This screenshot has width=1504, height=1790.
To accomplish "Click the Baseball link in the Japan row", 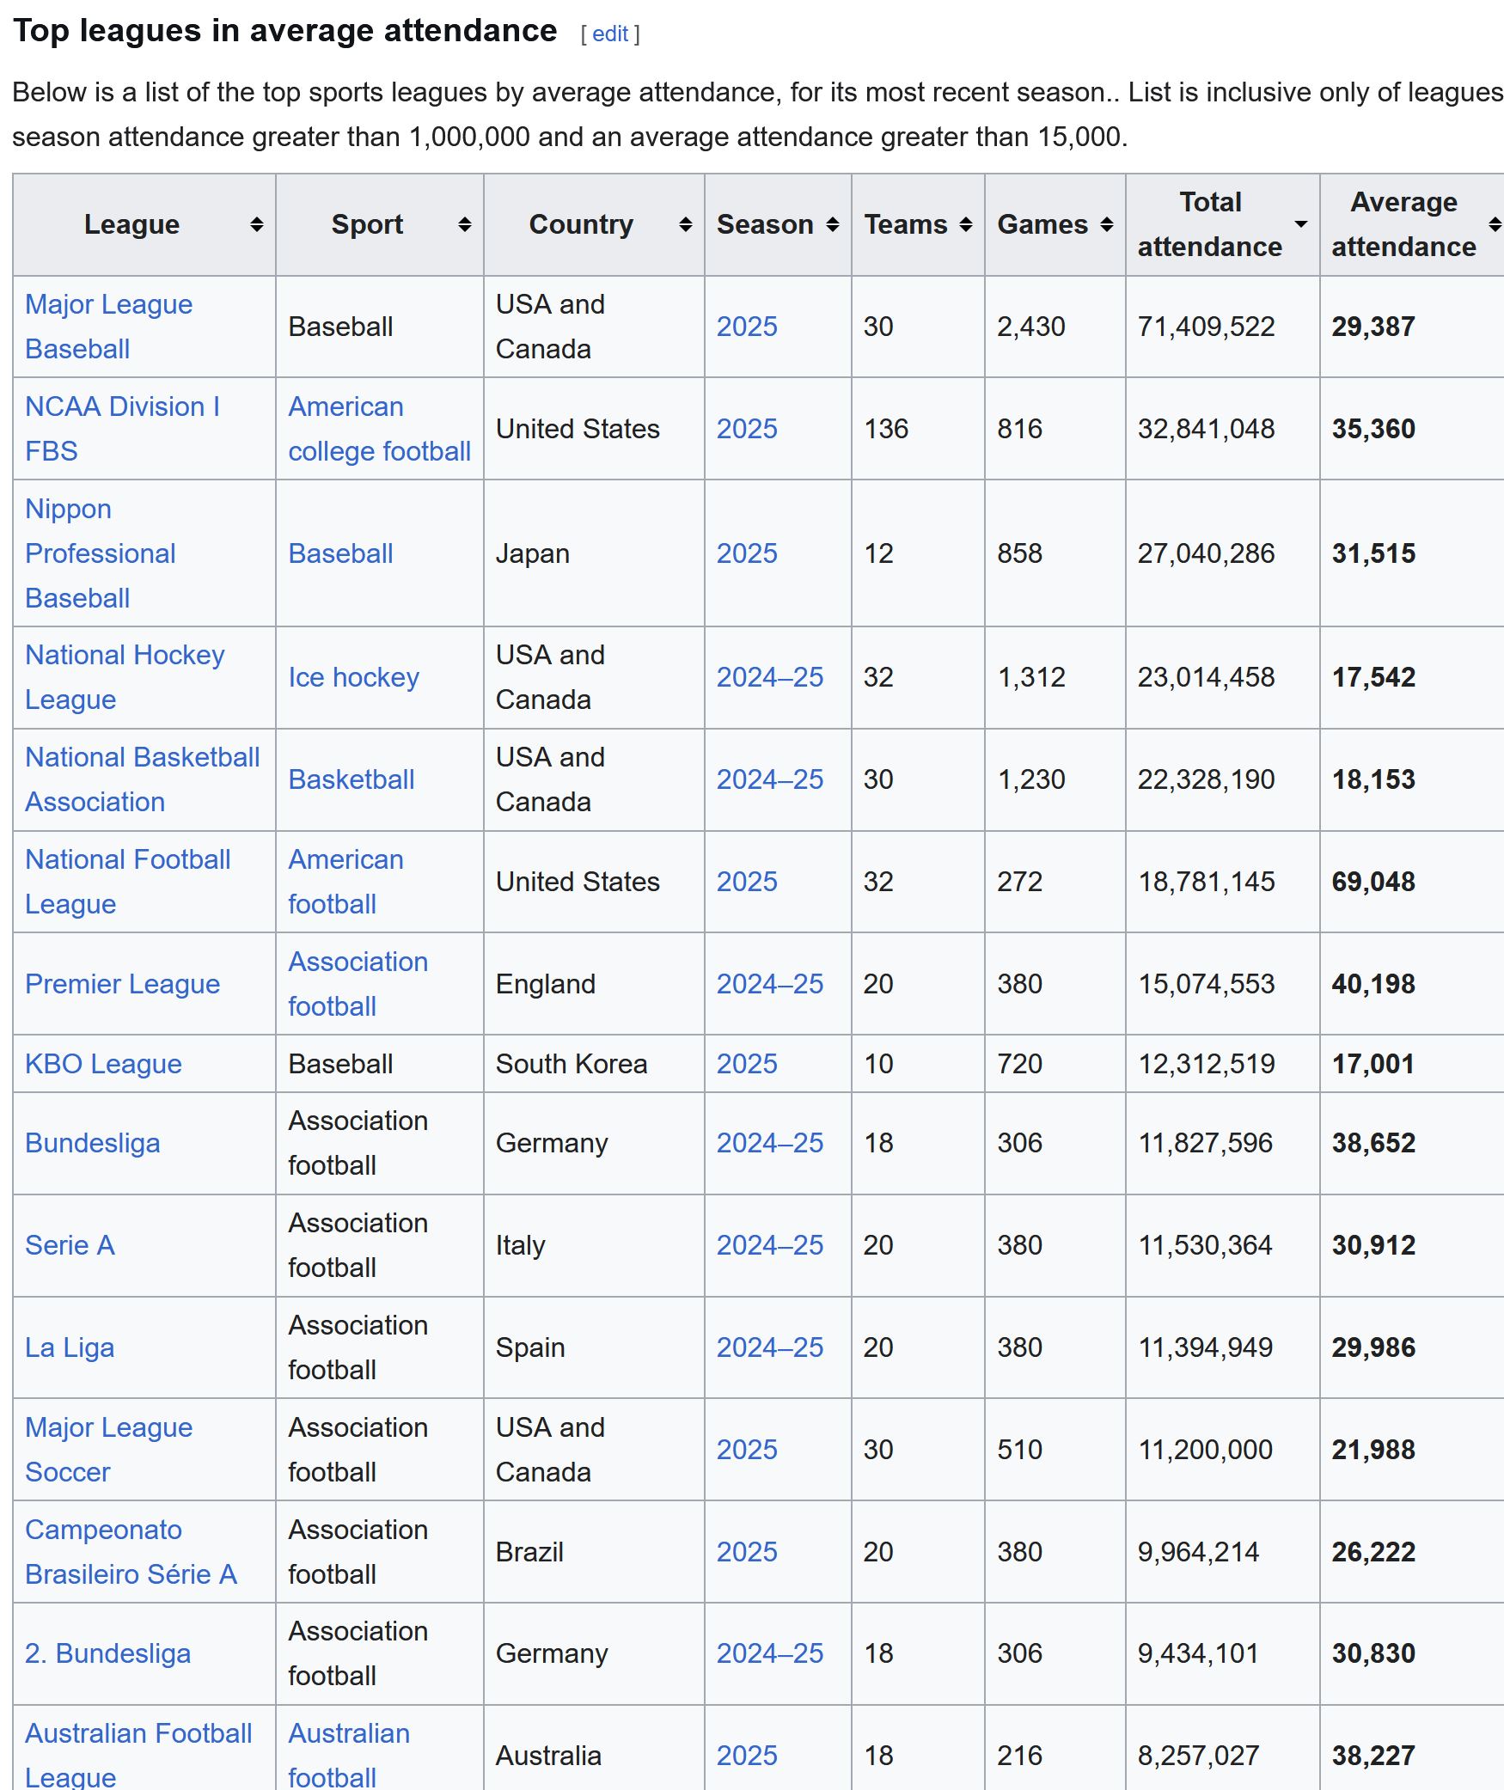I will [x=340, y=553].
